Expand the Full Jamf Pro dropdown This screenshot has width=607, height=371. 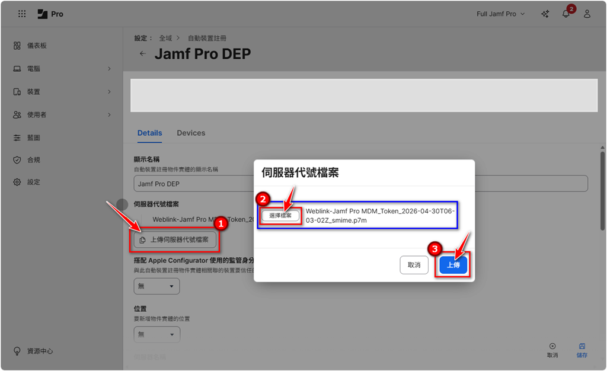[x=501, y=14]
